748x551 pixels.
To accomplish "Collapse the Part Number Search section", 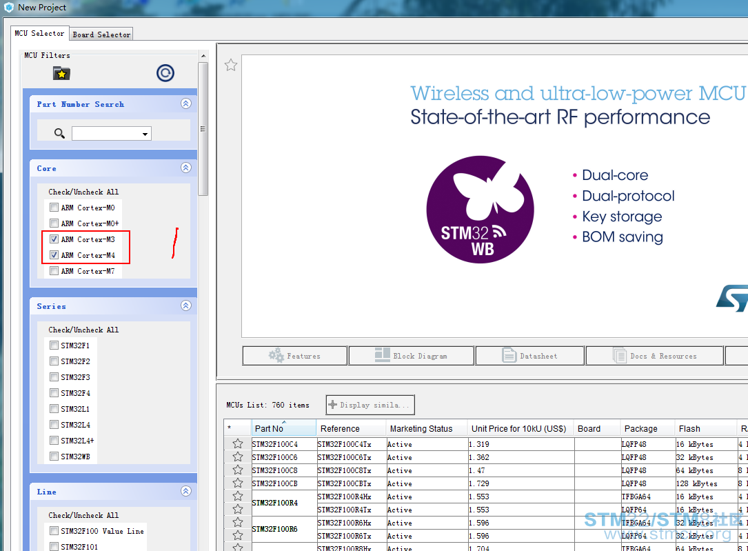I will click(x=186, y=103).
